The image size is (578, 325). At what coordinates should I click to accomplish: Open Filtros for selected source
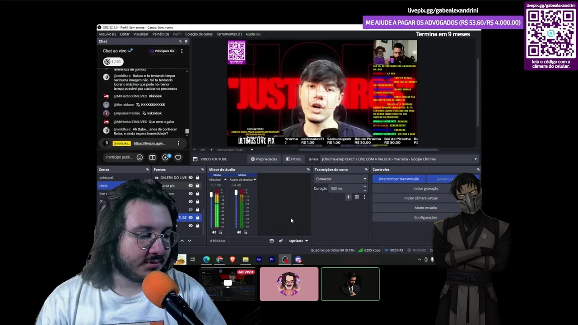pyautogui.click(x=294, y=159)
